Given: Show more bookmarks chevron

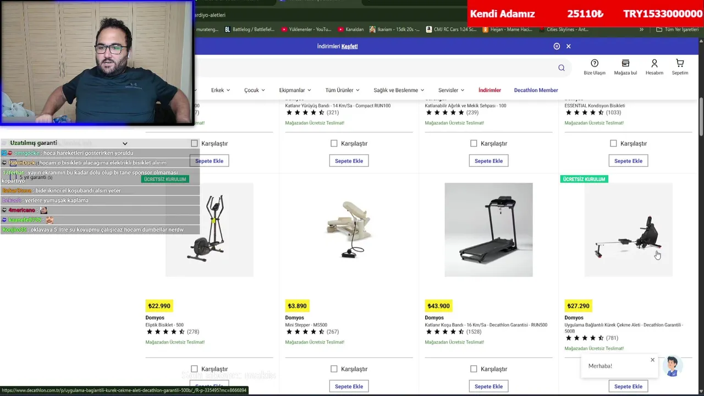Looking at the screenshot, I should pyautogui.click(x=641, y=30).
